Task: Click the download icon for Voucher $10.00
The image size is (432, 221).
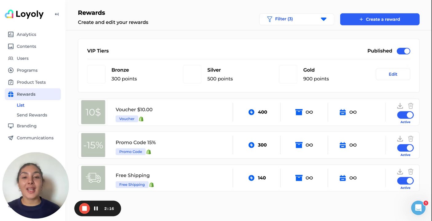Action: [x=400, y=106]
